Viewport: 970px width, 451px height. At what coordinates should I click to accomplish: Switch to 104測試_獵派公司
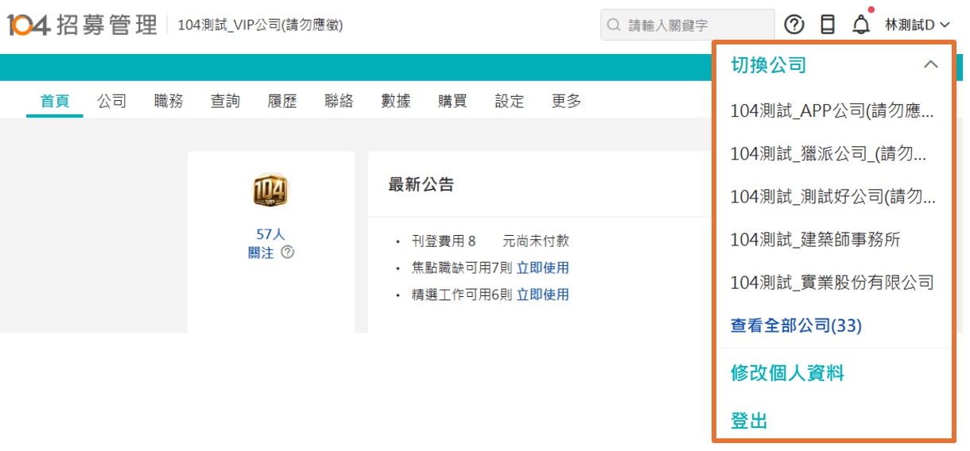pos(828,154)
